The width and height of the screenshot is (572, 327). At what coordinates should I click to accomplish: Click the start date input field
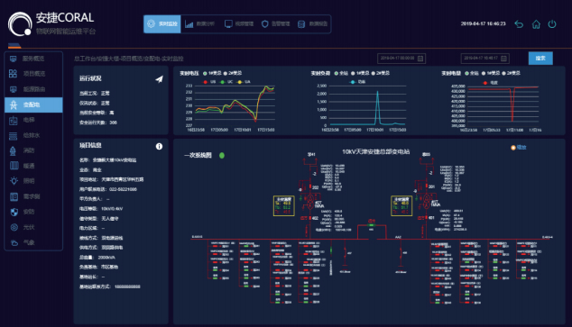[401, 59]
